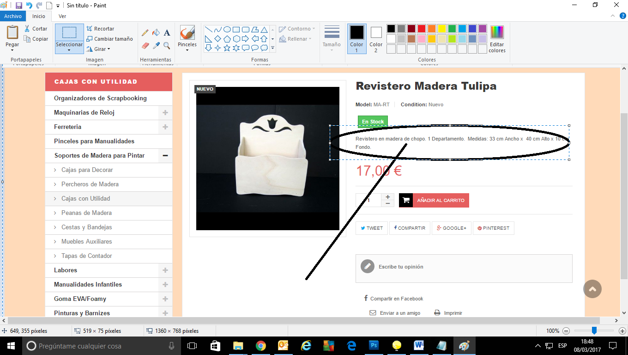
Task: Select the Color 2 background box
Action: click(376, 39)
